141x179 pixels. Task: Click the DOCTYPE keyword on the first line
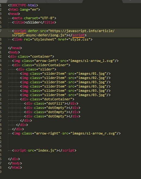pos(19,5)
